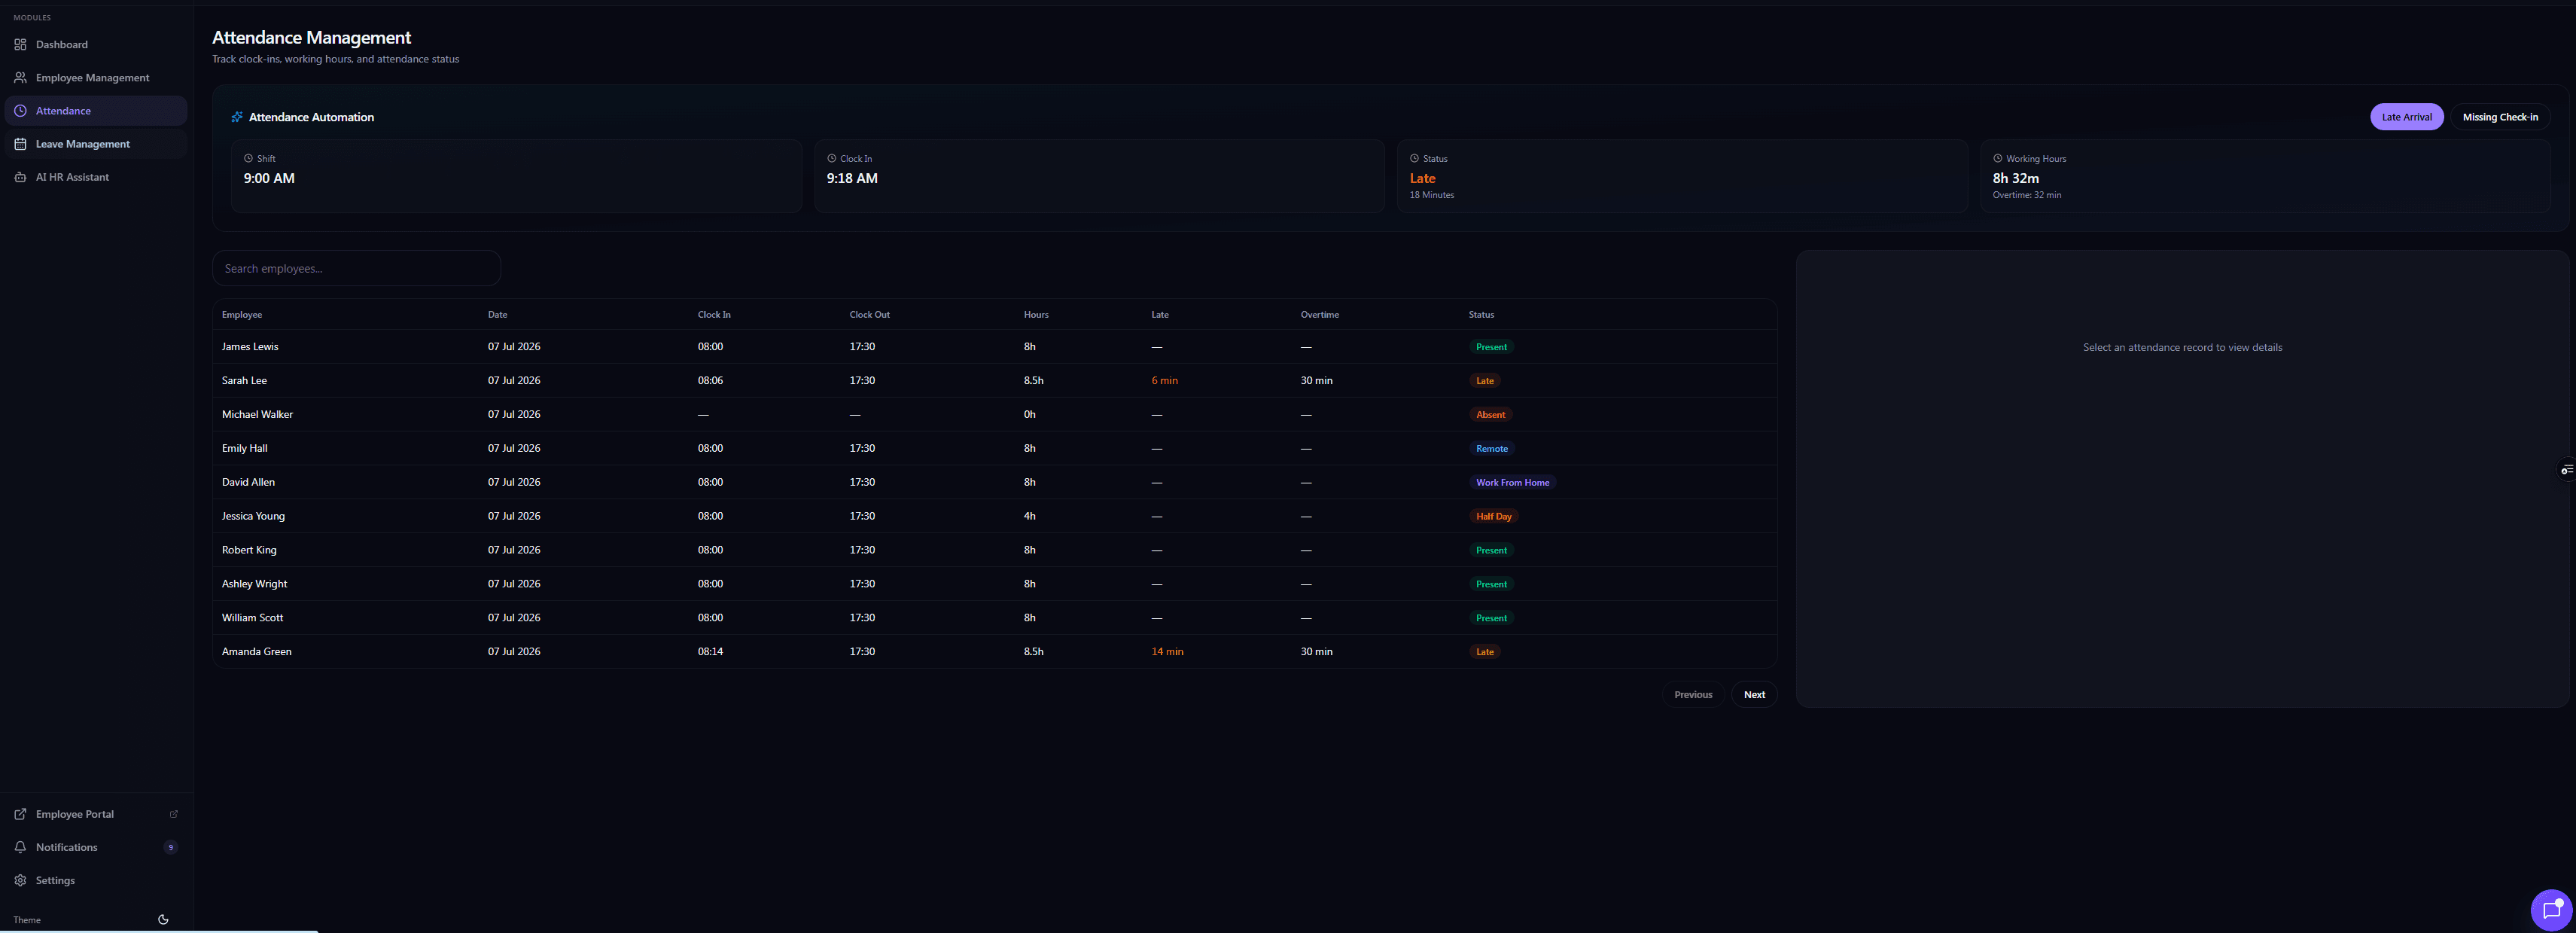Click the Previous page button

(1692, 694)
